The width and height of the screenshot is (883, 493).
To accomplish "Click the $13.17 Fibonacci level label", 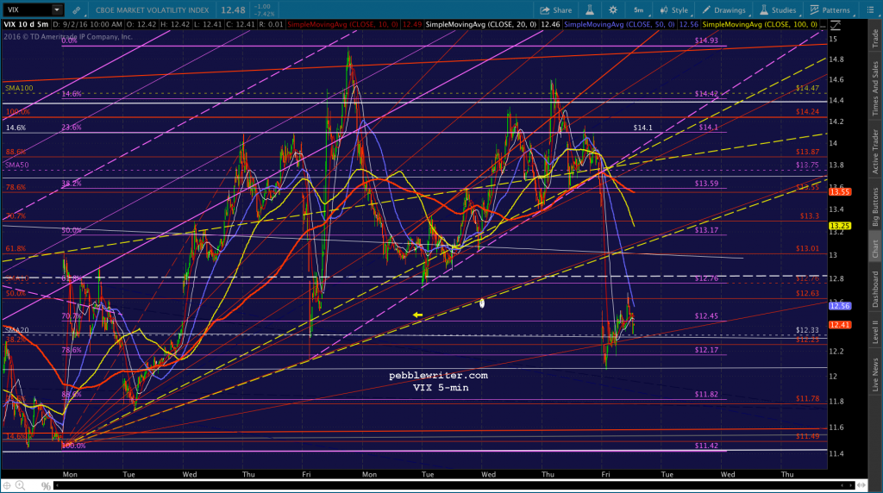I will coord(706,230).
